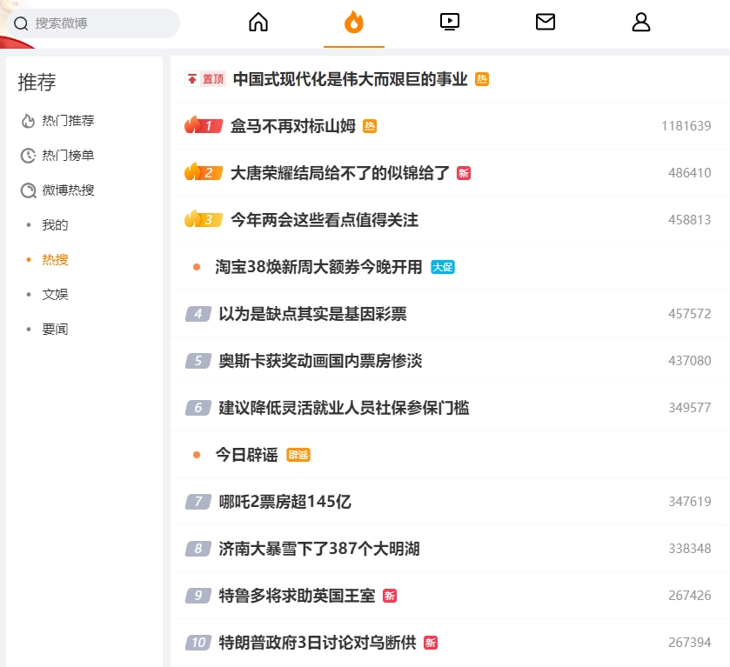Open 热门推荐 in the sidebar
This screenshot has height=667, width=730.
click(69, 121)
